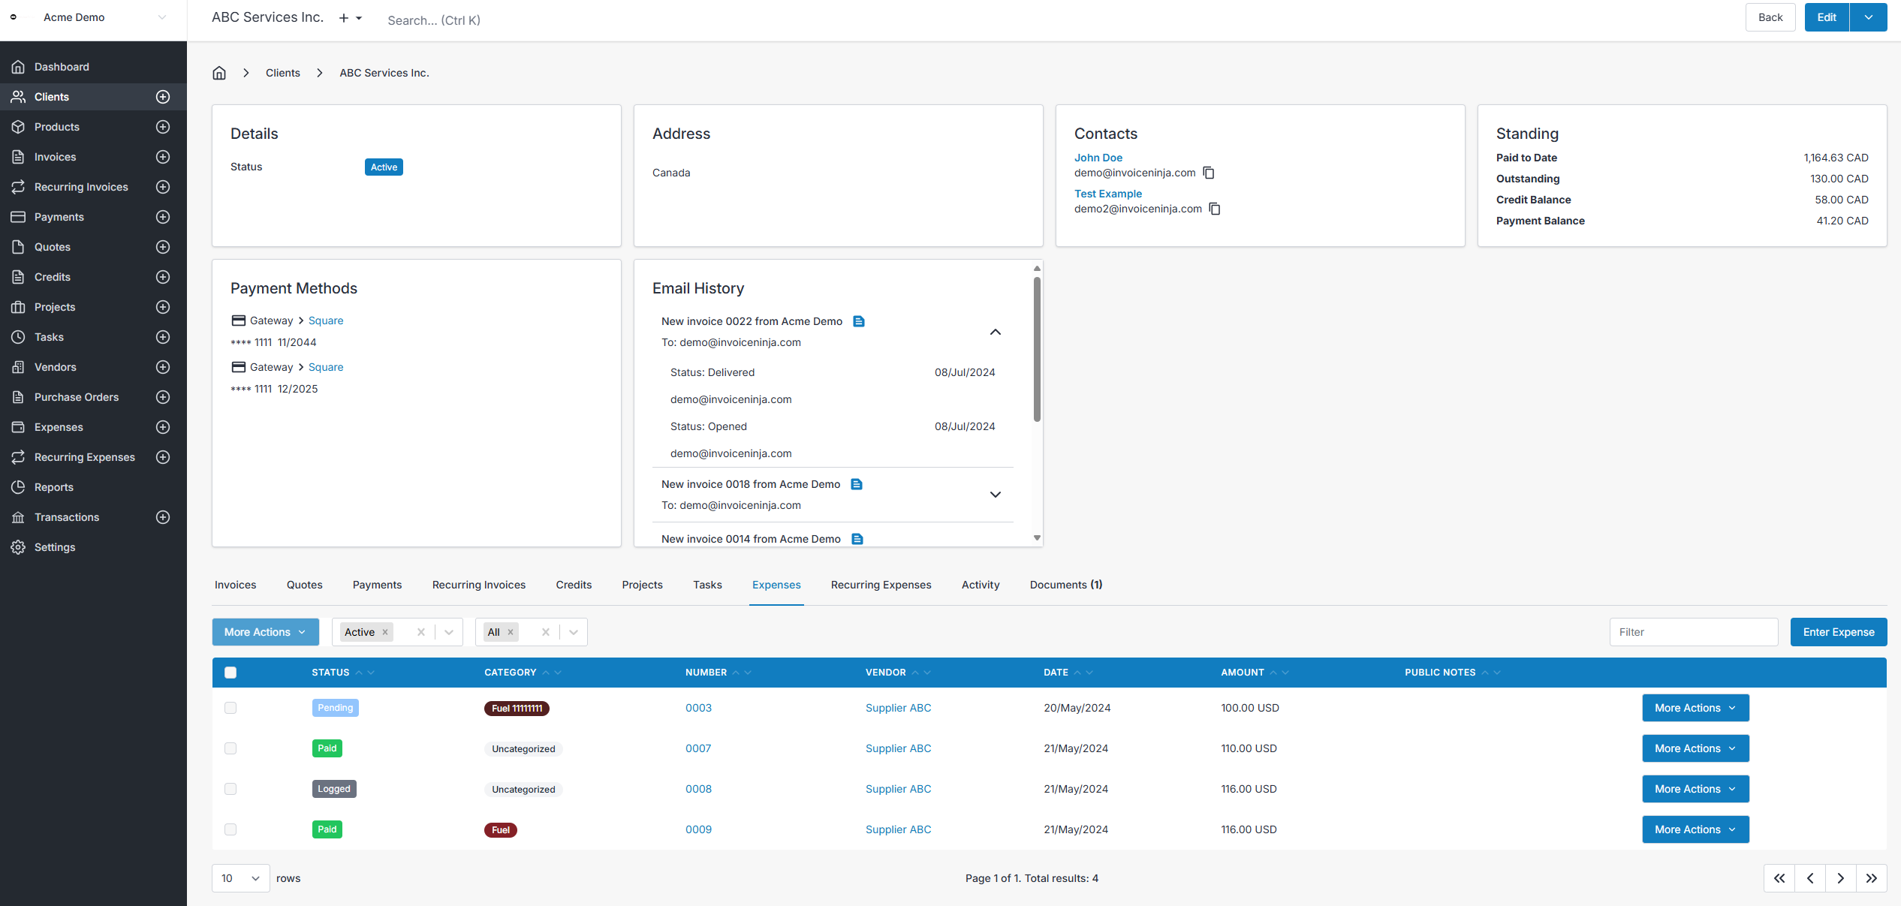Check the box for expense 0009
Viewport: 1901px width, 906px height.
(x=230, y=829)
